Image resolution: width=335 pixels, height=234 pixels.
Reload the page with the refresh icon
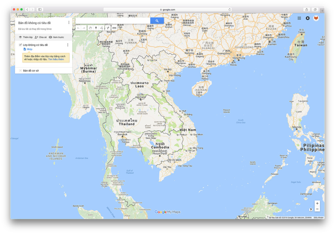coord(229,10)
